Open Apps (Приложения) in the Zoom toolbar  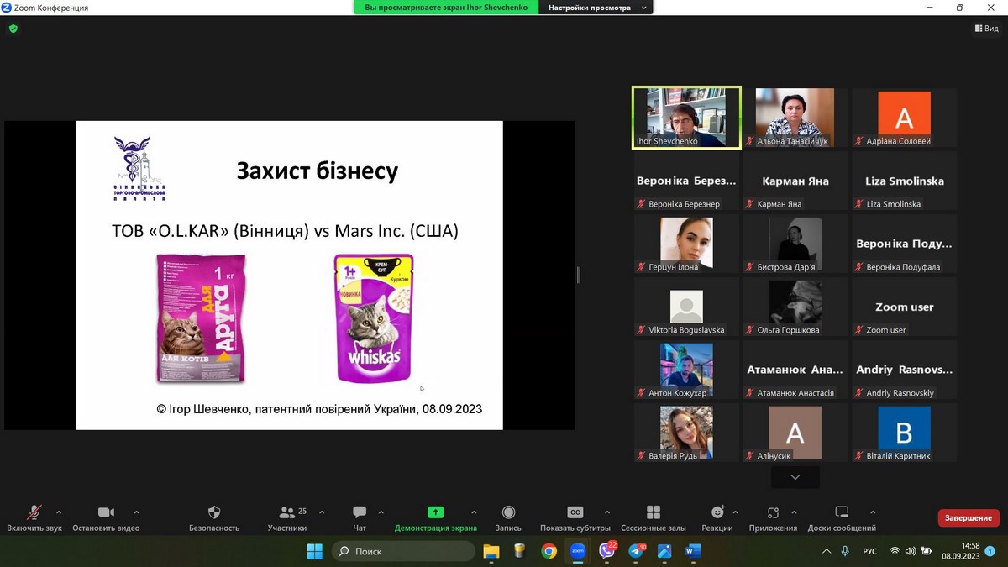[773, 512]
